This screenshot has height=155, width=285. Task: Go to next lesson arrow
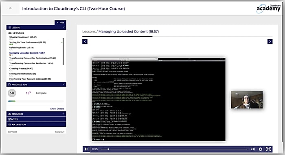point(270,41)
